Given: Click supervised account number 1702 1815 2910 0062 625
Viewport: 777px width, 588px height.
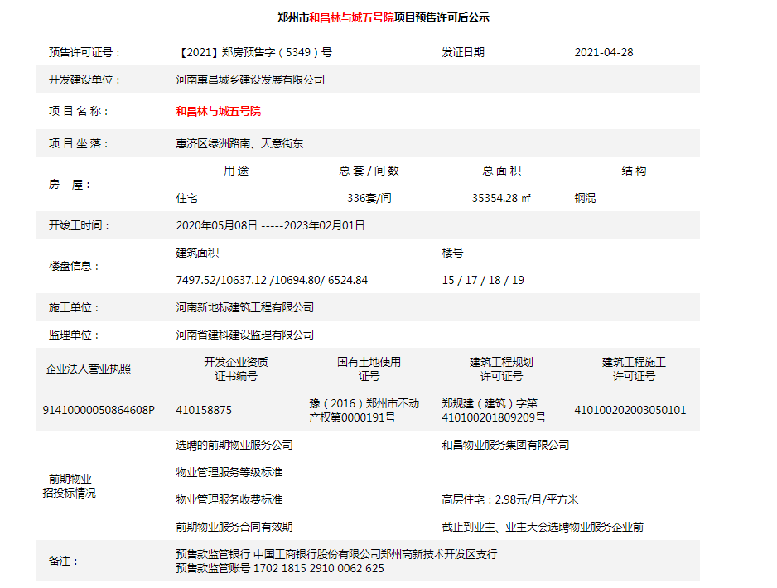Looking at the screenshot, I should (x=318, y=568).
